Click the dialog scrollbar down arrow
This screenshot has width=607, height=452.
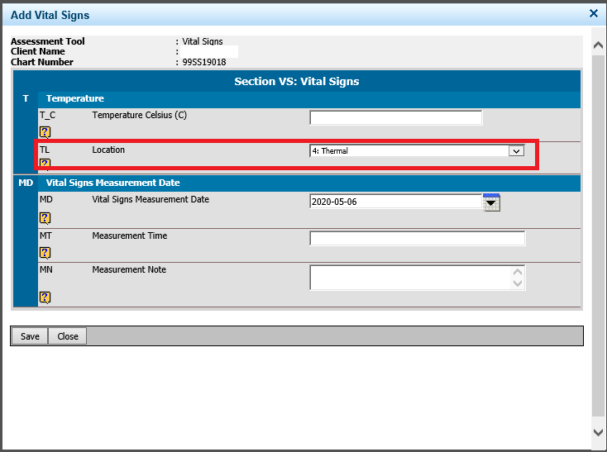[x=598, y=432]
